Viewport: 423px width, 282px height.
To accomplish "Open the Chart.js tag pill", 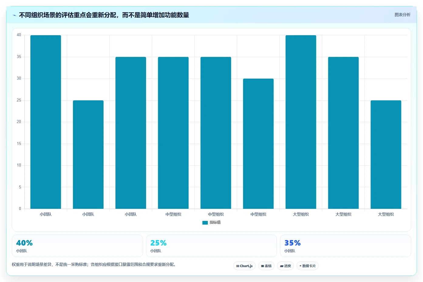I will pos(244,266).
